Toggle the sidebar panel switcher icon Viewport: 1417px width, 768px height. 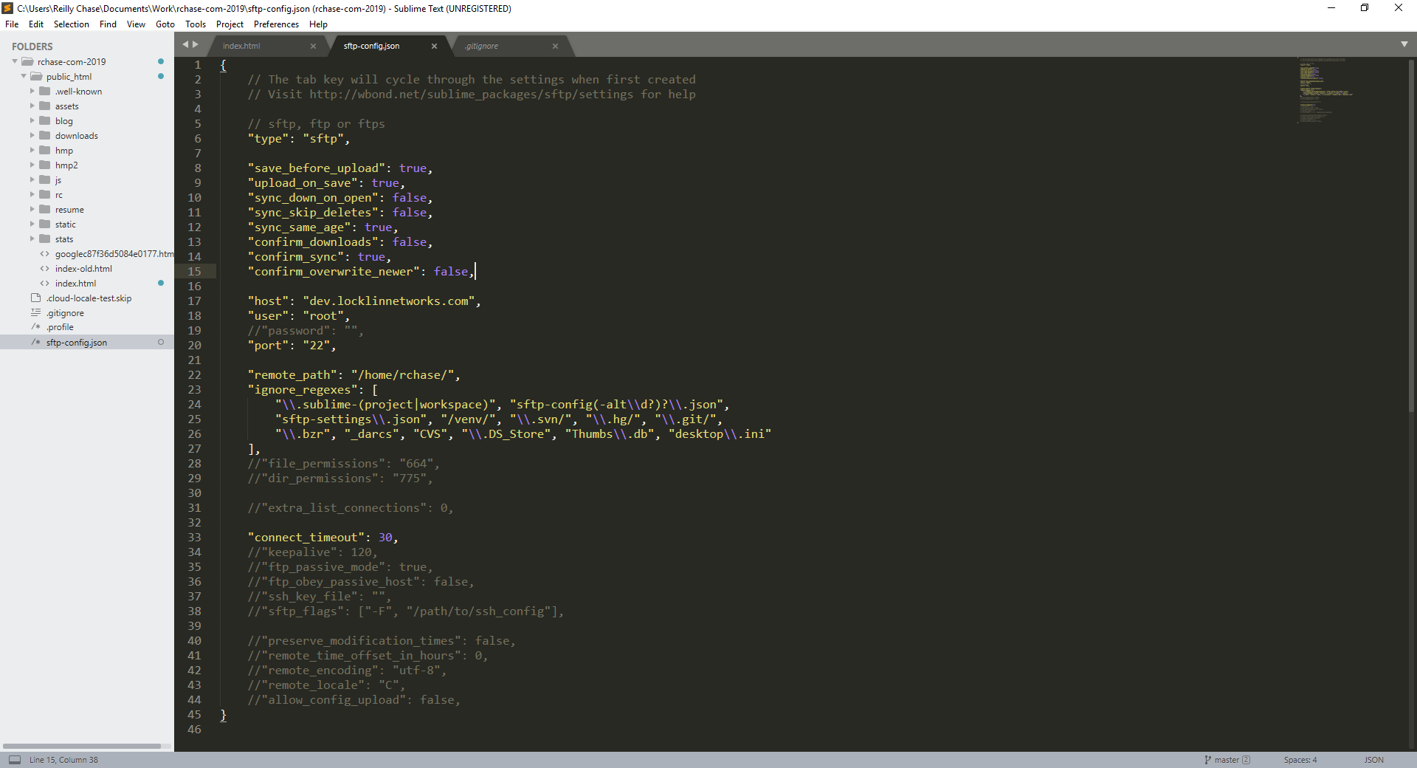tap(15, 760)
